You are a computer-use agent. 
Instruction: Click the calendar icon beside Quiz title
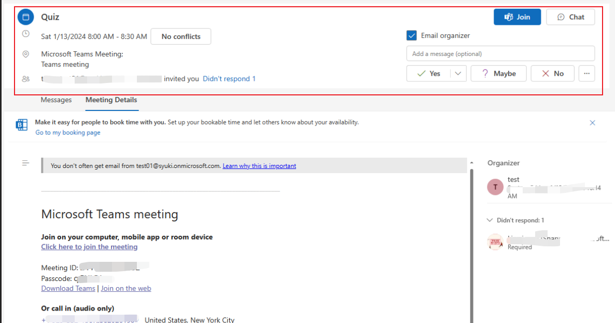pyautogui.click(x=26, y=17)
